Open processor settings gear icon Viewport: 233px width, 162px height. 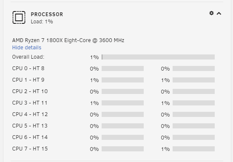click(x=211, y=13)
